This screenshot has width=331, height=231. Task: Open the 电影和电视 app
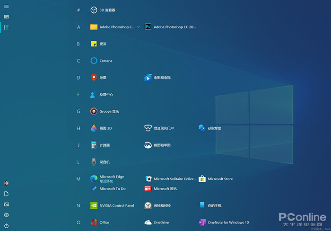(x=157, y=78)
